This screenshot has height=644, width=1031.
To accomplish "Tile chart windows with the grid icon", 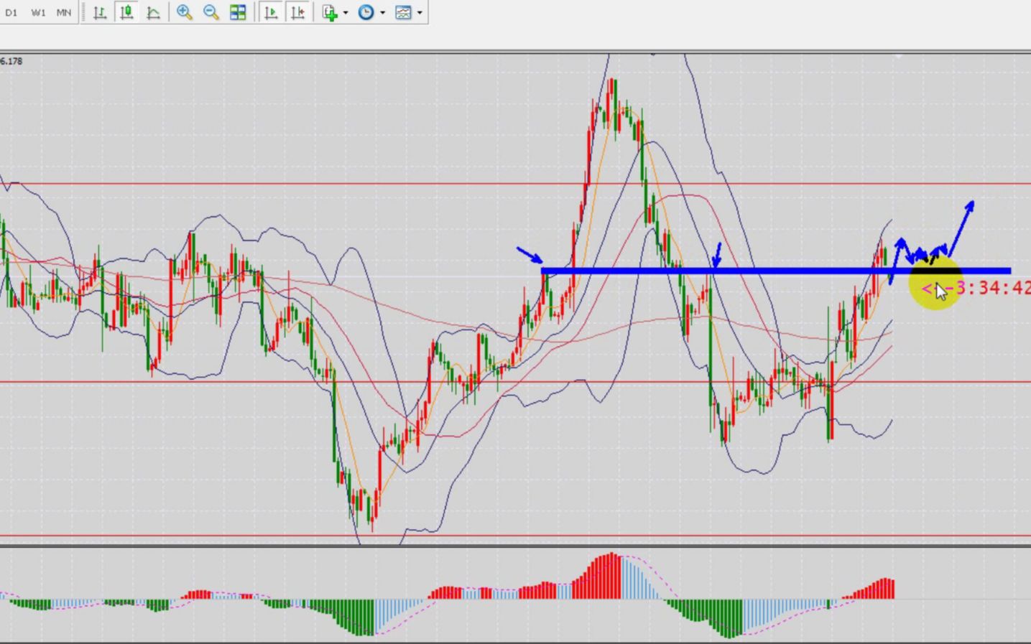I will click(238, 12).
